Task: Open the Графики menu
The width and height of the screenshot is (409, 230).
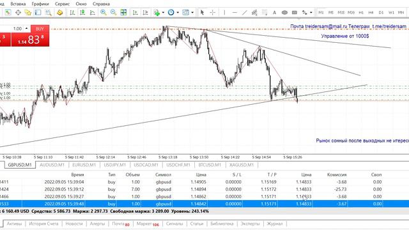Action: click(x=40, y=4)
